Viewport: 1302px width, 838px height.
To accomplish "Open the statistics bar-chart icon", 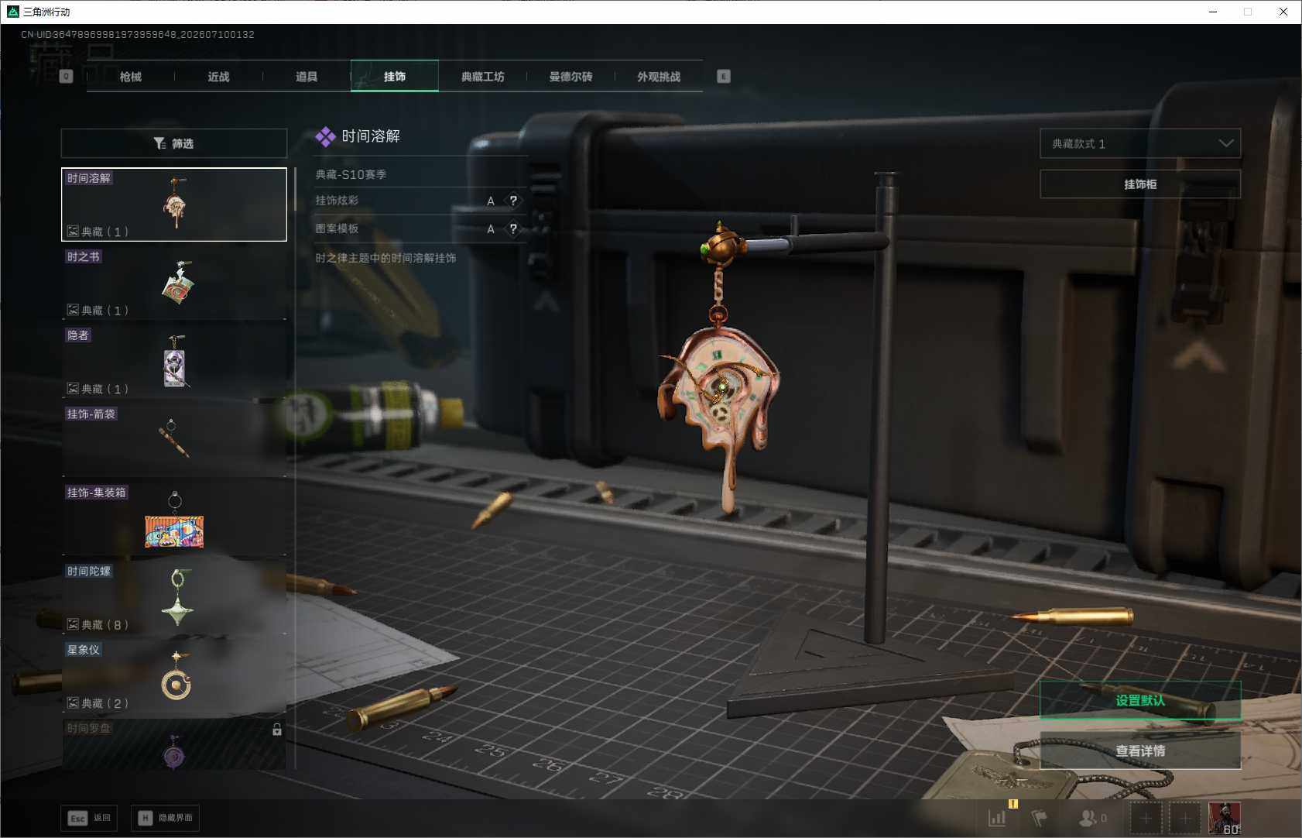I will click(997, 817).
